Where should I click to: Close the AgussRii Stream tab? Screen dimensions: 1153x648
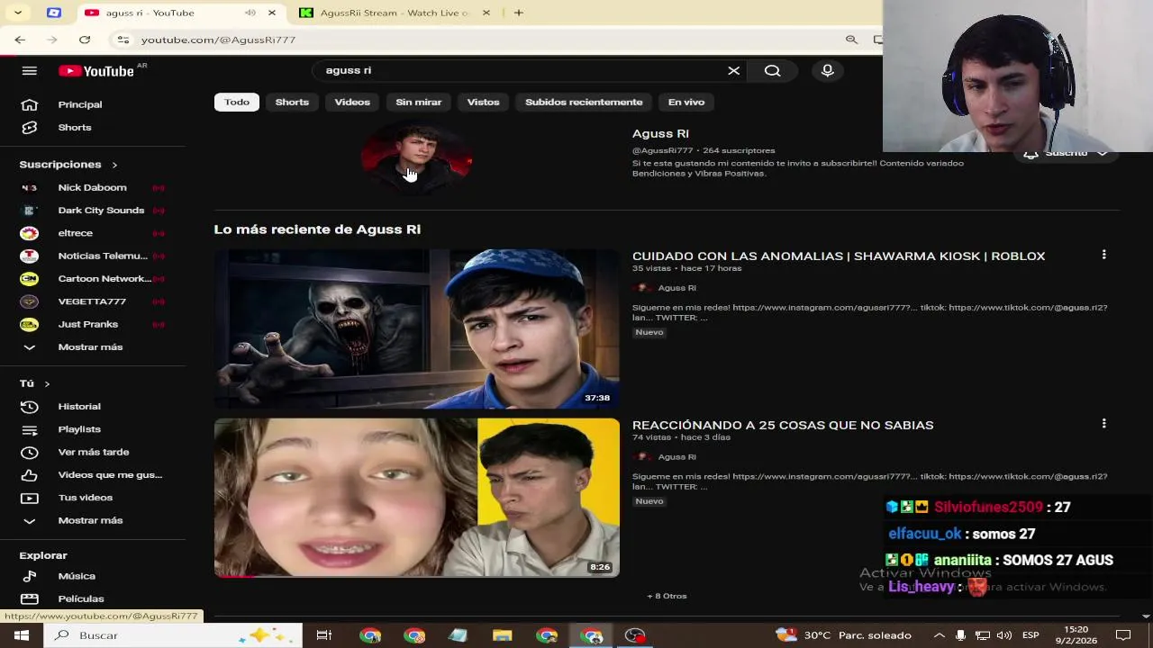tap(486, 13)
